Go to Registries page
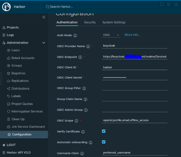 18,73
